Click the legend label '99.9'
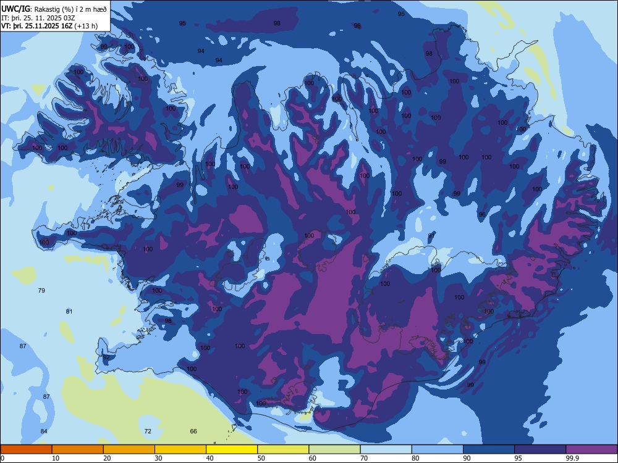The width and height of the screenshot is (618, 463). pyautogui.click(x=572, y=458)
